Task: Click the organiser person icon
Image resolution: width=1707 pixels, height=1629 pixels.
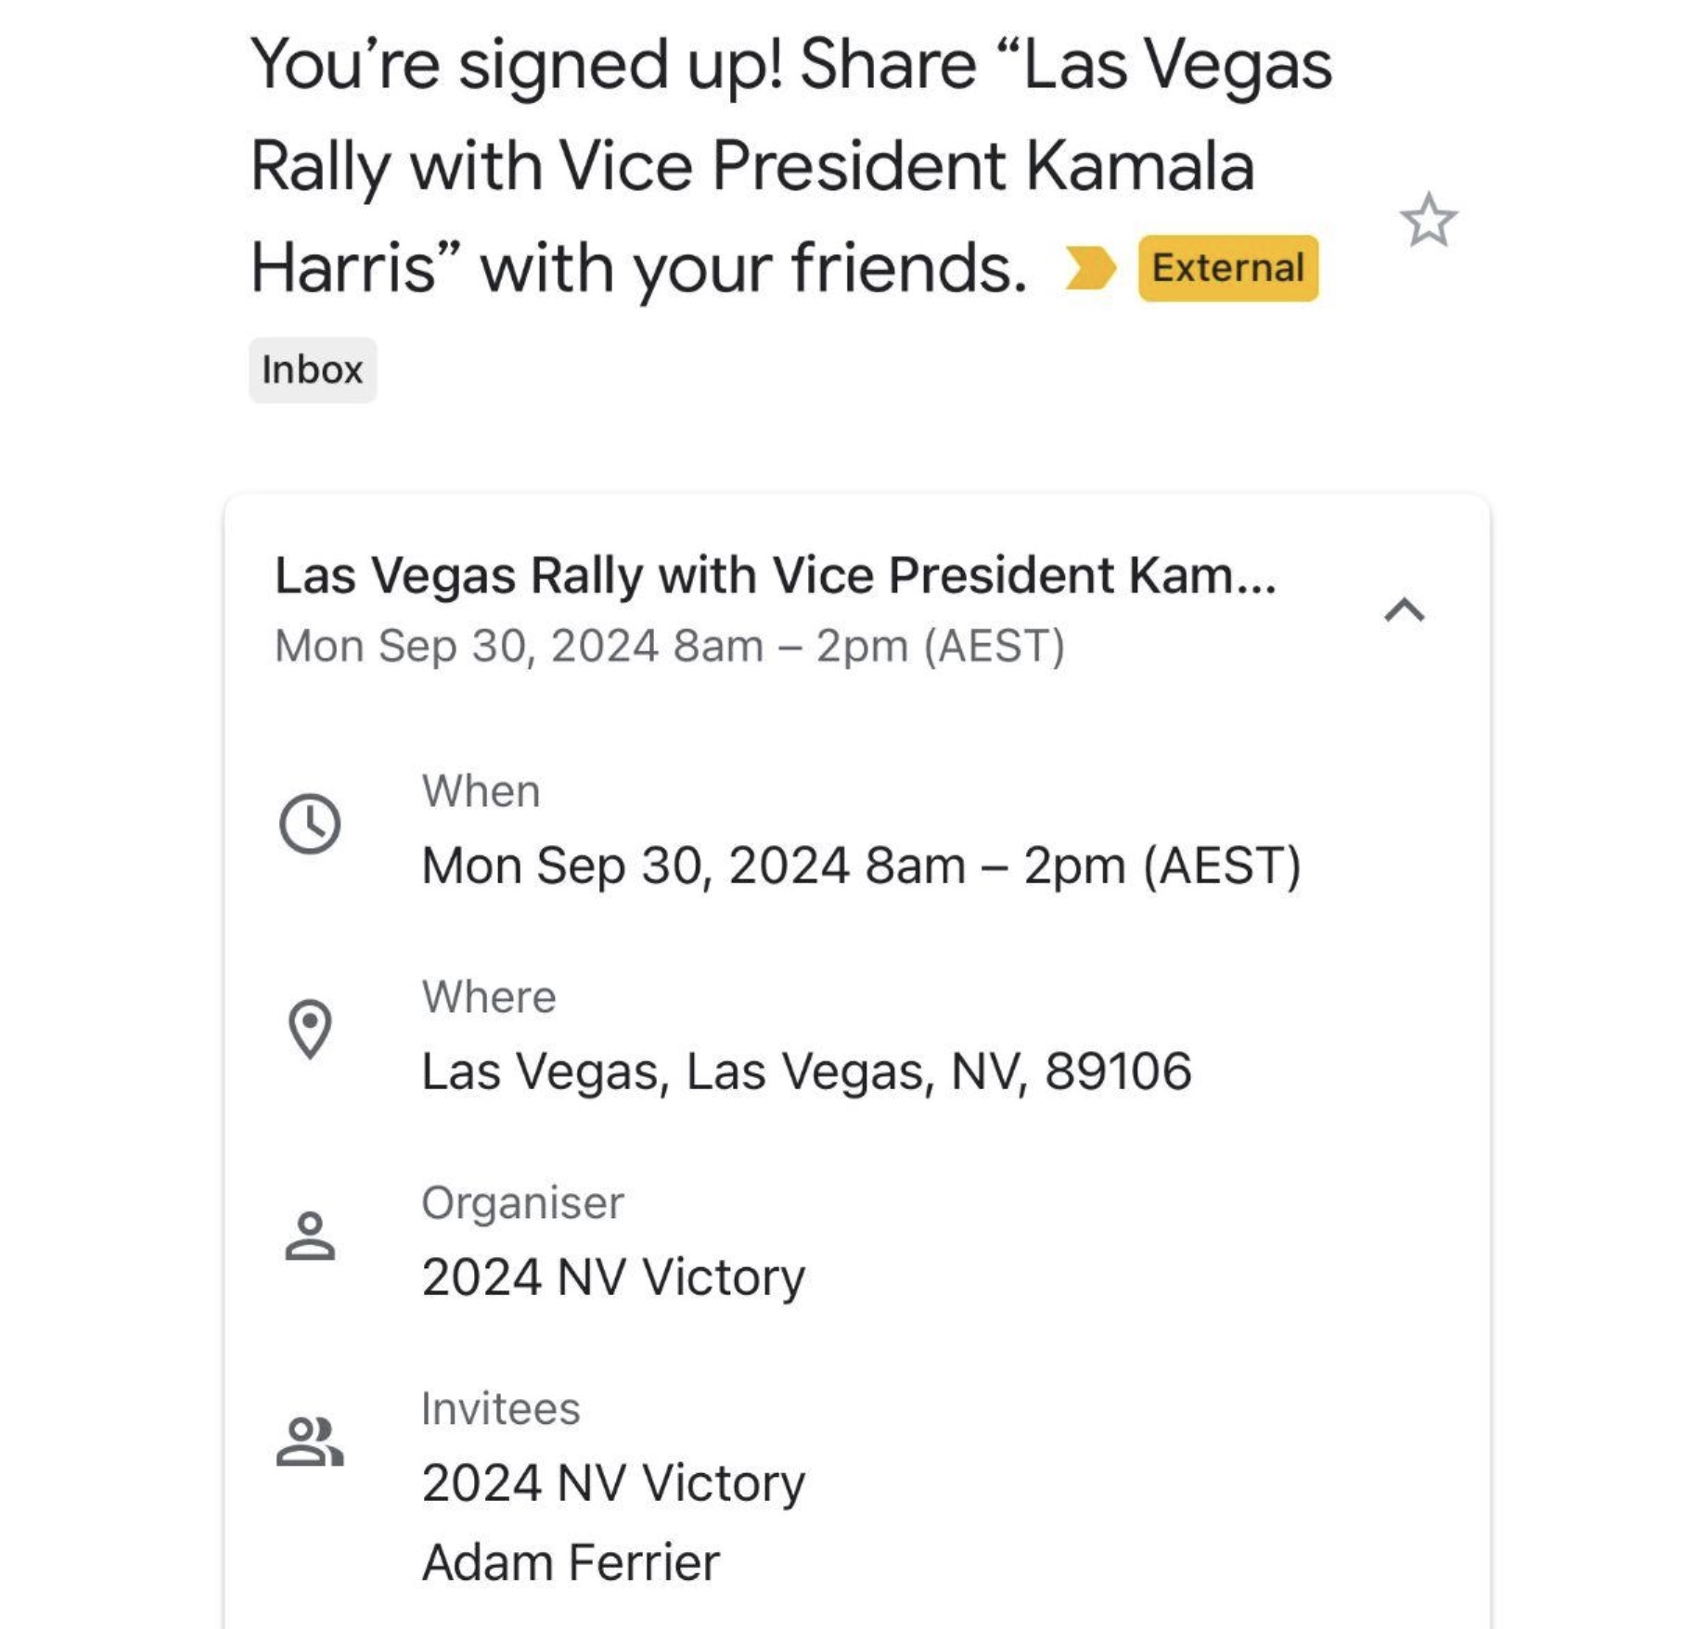Action: [310, 1236]
